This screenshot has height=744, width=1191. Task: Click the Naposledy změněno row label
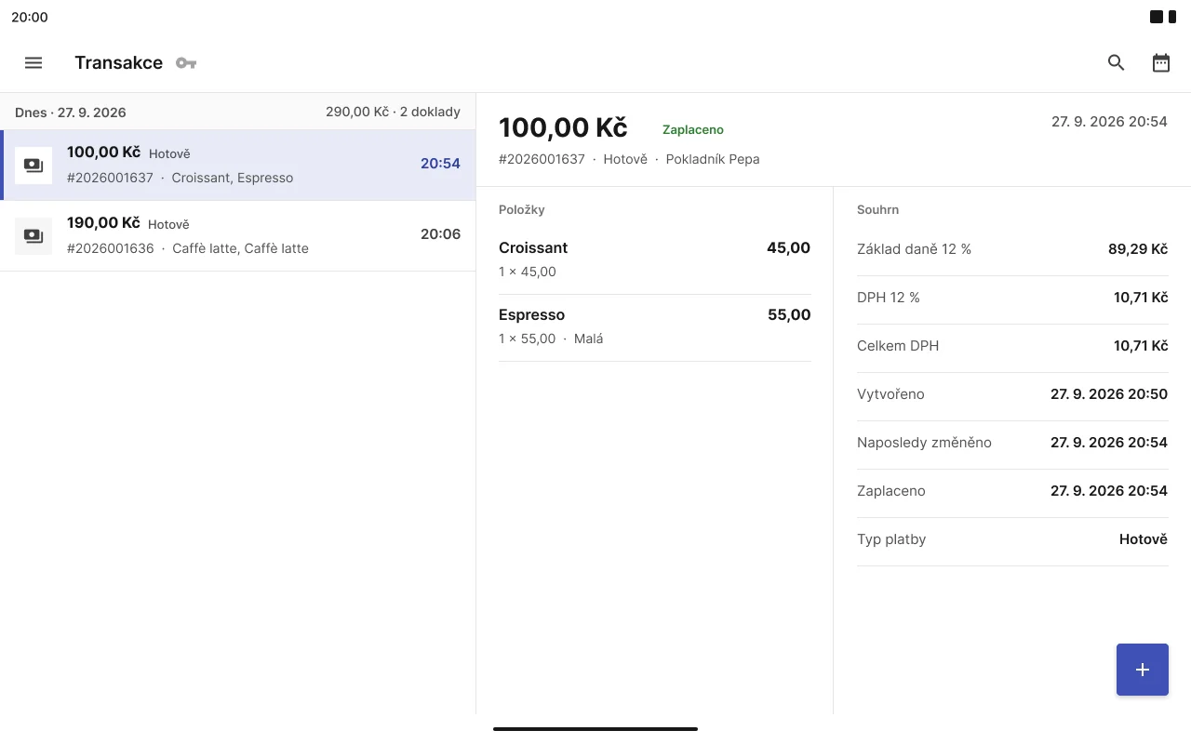[x=924, y=443]
